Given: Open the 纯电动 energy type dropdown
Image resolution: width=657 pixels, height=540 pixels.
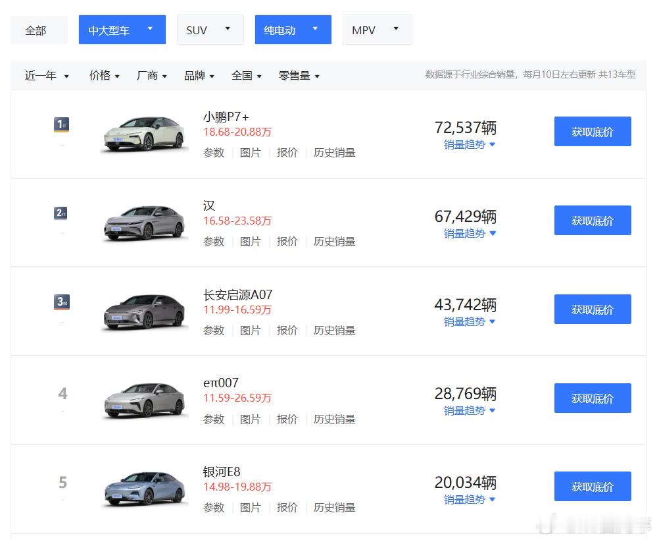Looking at the screenshot, I should 293,30.
